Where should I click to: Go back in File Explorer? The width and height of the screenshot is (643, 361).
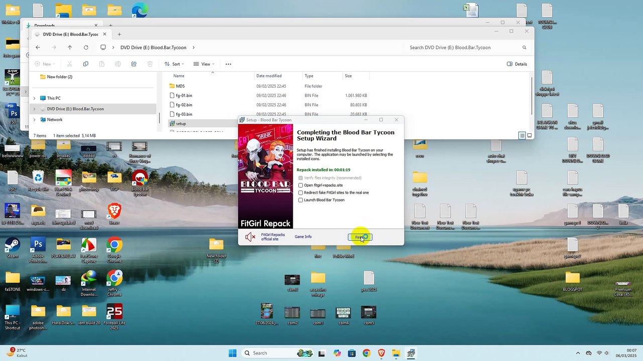(x=38, y=47)
